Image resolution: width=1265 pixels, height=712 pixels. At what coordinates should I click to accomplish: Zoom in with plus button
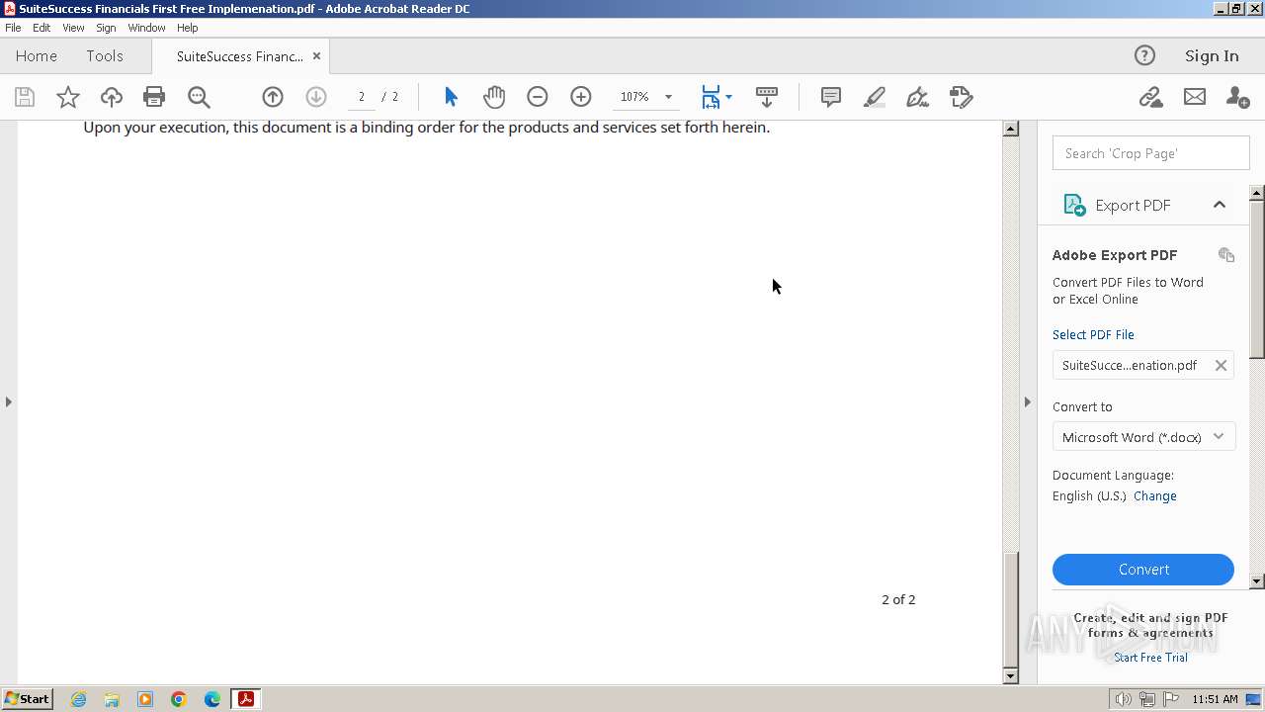[581, 97]
